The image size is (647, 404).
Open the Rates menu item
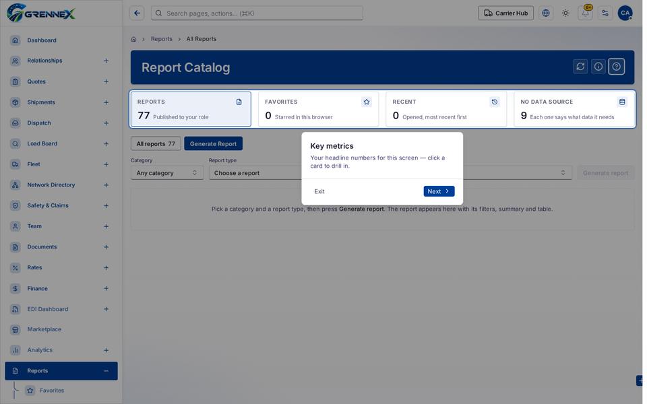tap(61, 267)
